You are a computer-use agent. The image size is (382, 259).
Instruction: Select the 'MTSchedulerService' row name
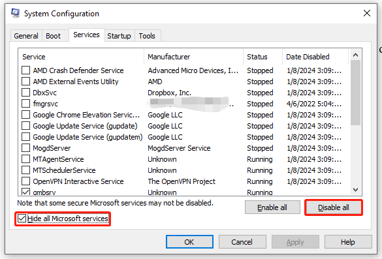64,170
